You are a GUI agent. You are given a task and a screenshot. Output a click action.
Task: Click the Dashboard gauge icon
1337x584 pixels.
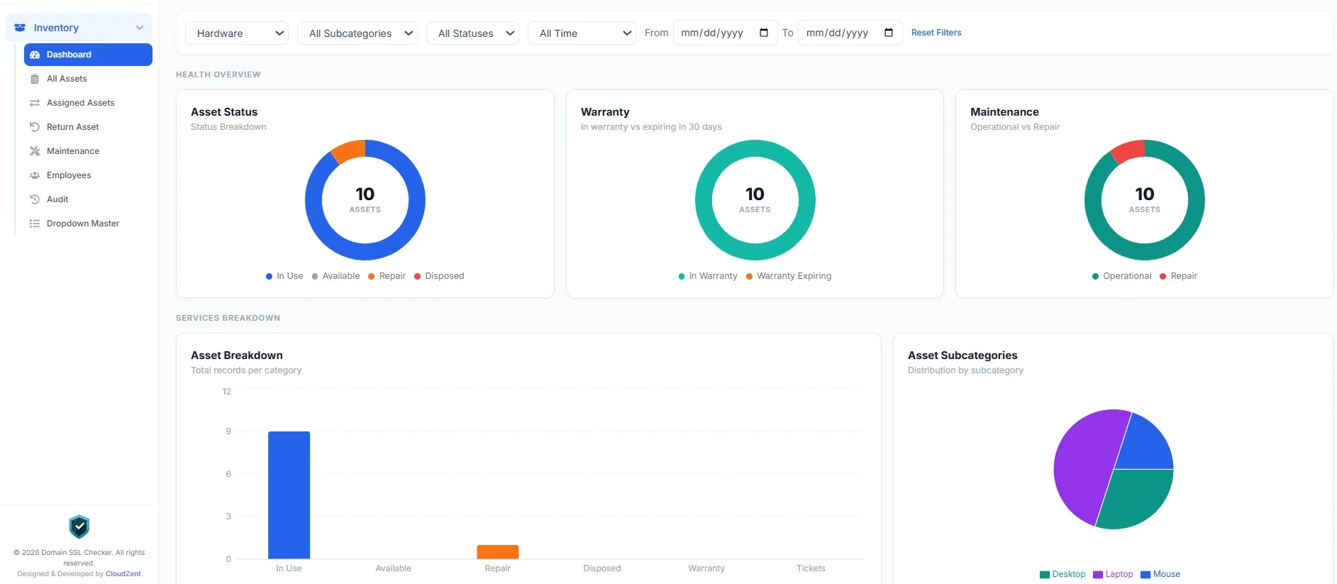click(35, 55)
